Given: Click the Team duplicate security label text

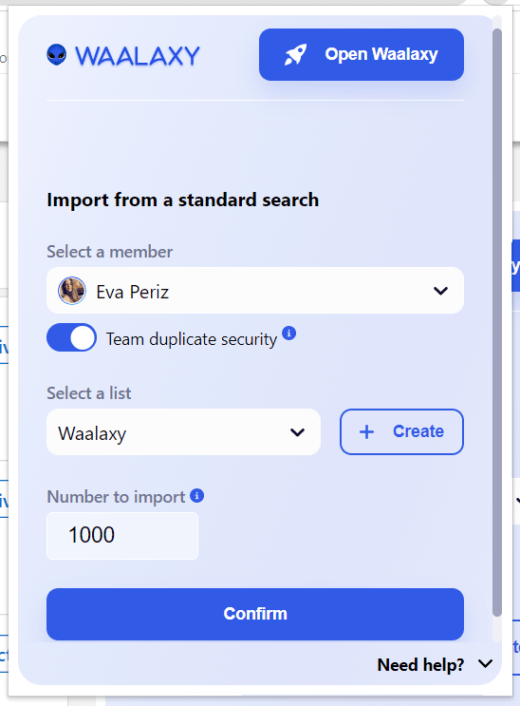Looking at the screenshot, I should coord(192,339).
